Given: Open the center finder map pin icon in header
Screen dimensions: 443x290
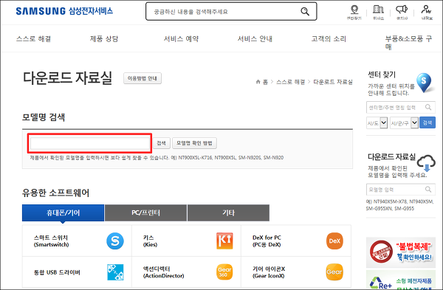Looking at the screenshot, I should coord(354,10).
